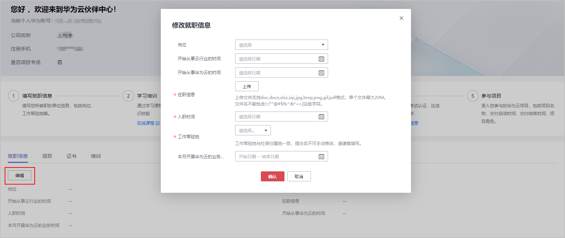The height and width of the screenshot is (238, 565).
Task: Switch to the 证书 tab
Action: pyautogui.click(x=71, y=156)
